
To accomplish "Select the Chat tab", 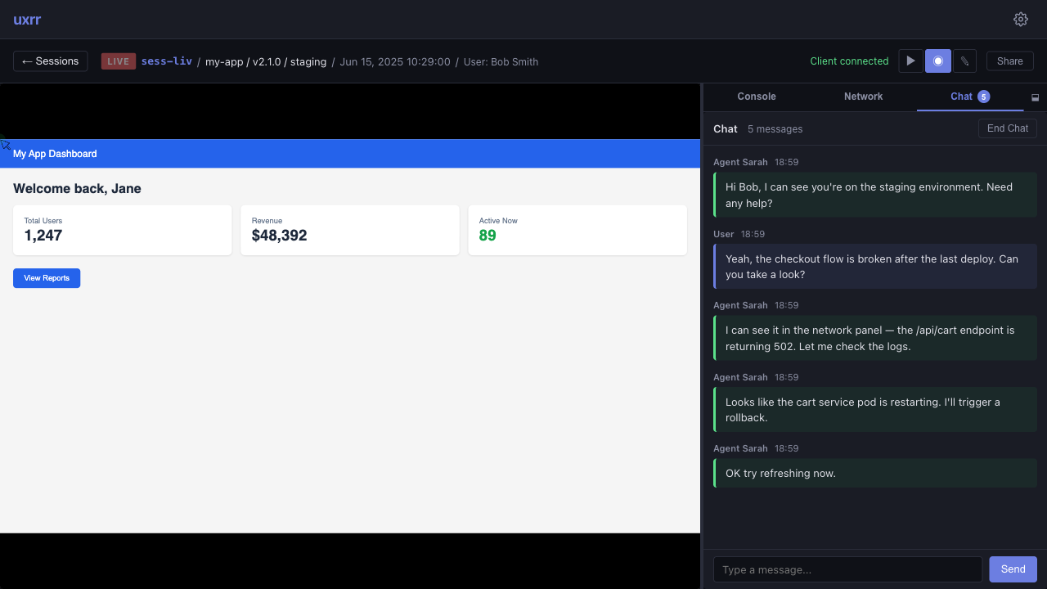I will tap(961, 97).
